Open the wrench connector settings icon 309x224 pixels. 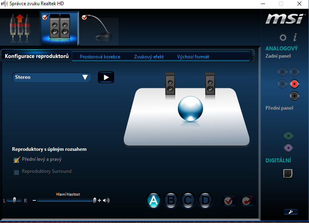pos(291,212)
